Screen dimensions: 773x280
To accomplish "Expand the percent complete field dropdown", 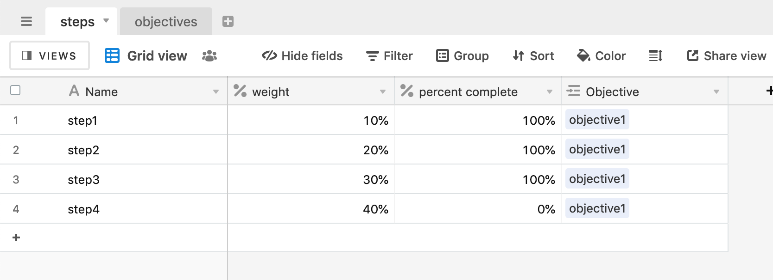I will tap(550, 92).
